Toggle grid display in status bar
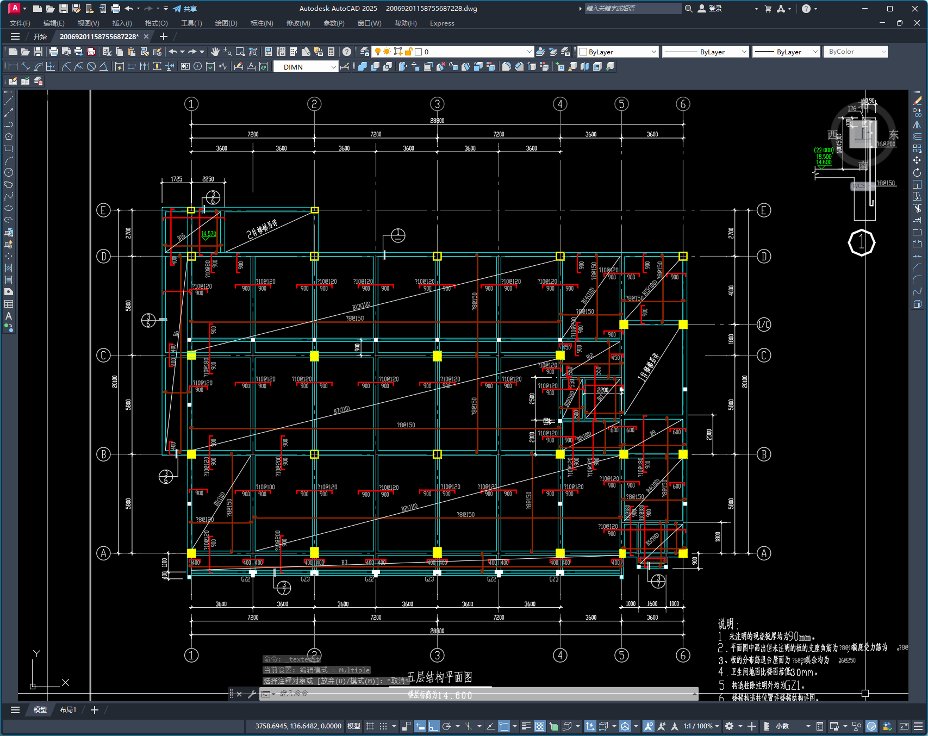 370,726
